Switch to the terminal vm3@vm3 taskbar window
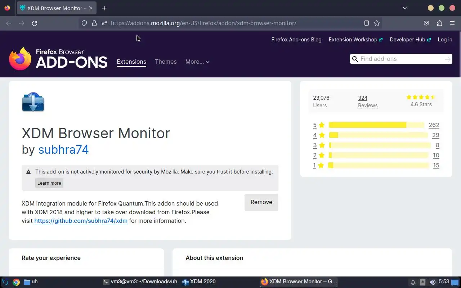 coord(140,282)
